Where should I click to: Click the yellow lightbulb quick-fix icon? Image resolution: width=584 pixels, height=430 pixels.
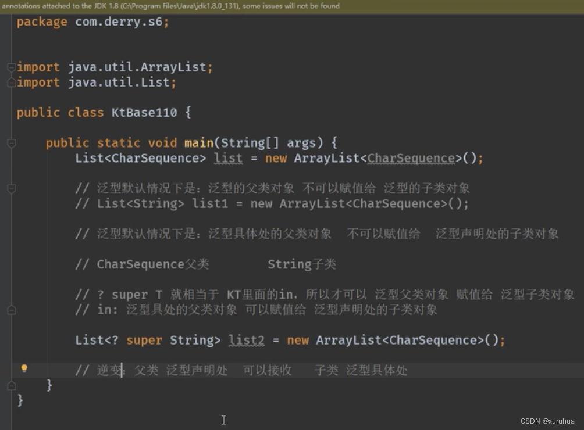(x=24, y=368)
